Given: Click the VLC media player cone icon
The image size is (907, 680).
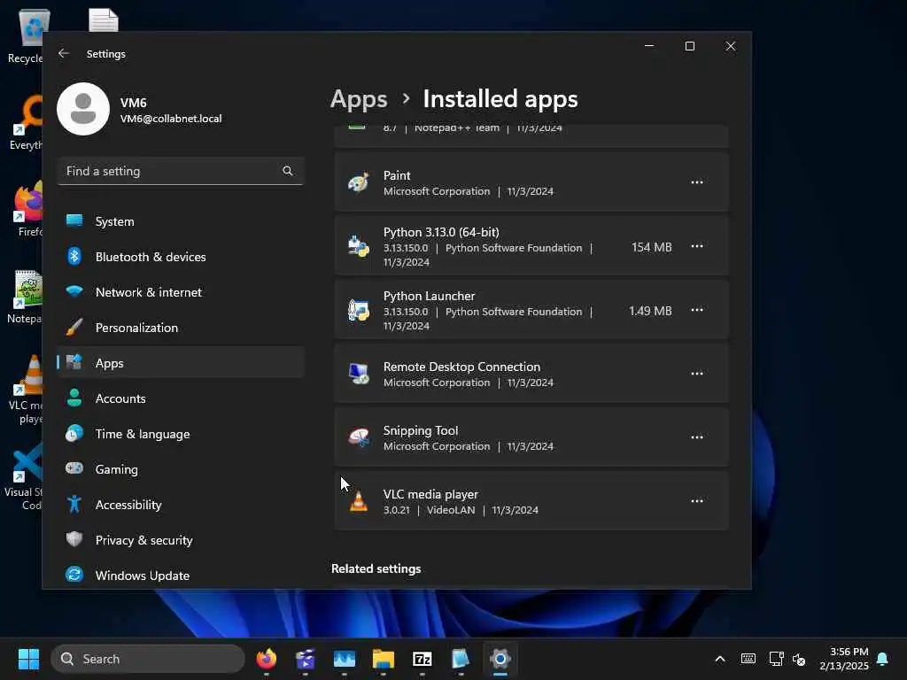Looking at the screenshot, I should click(359, 501).
